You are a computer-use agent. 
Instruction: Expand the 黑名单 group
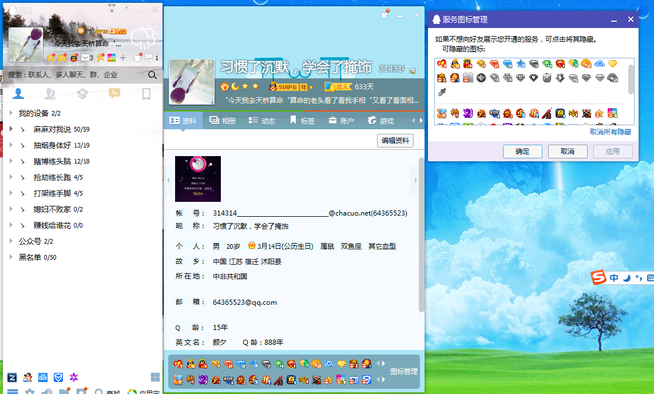click(11, 257)
